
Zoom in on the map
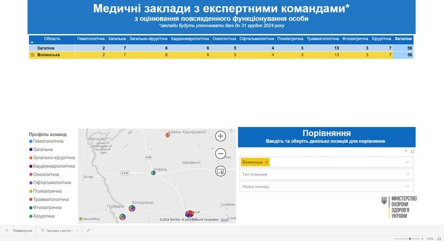pyautogui.click(x=221, y=136)
